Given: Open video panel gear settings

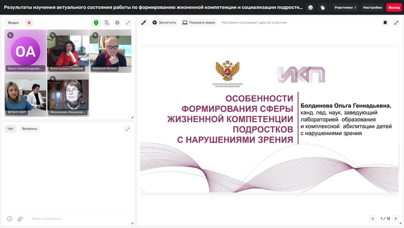Looking at the screenshot, I should click(118, 23).
